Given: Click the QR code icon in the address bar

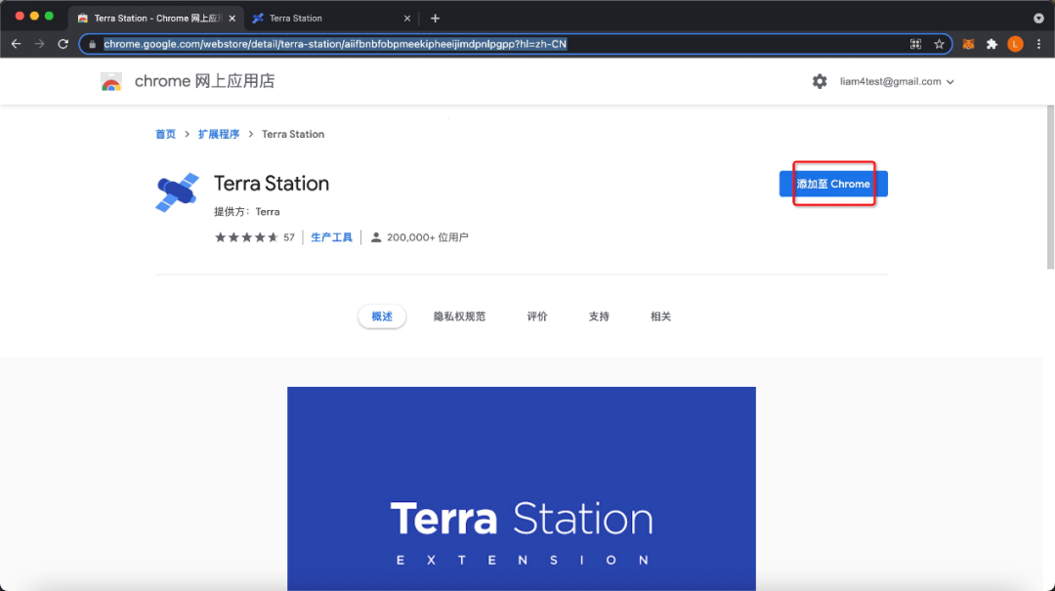Looking at the screenshot, I should [916, 44].
